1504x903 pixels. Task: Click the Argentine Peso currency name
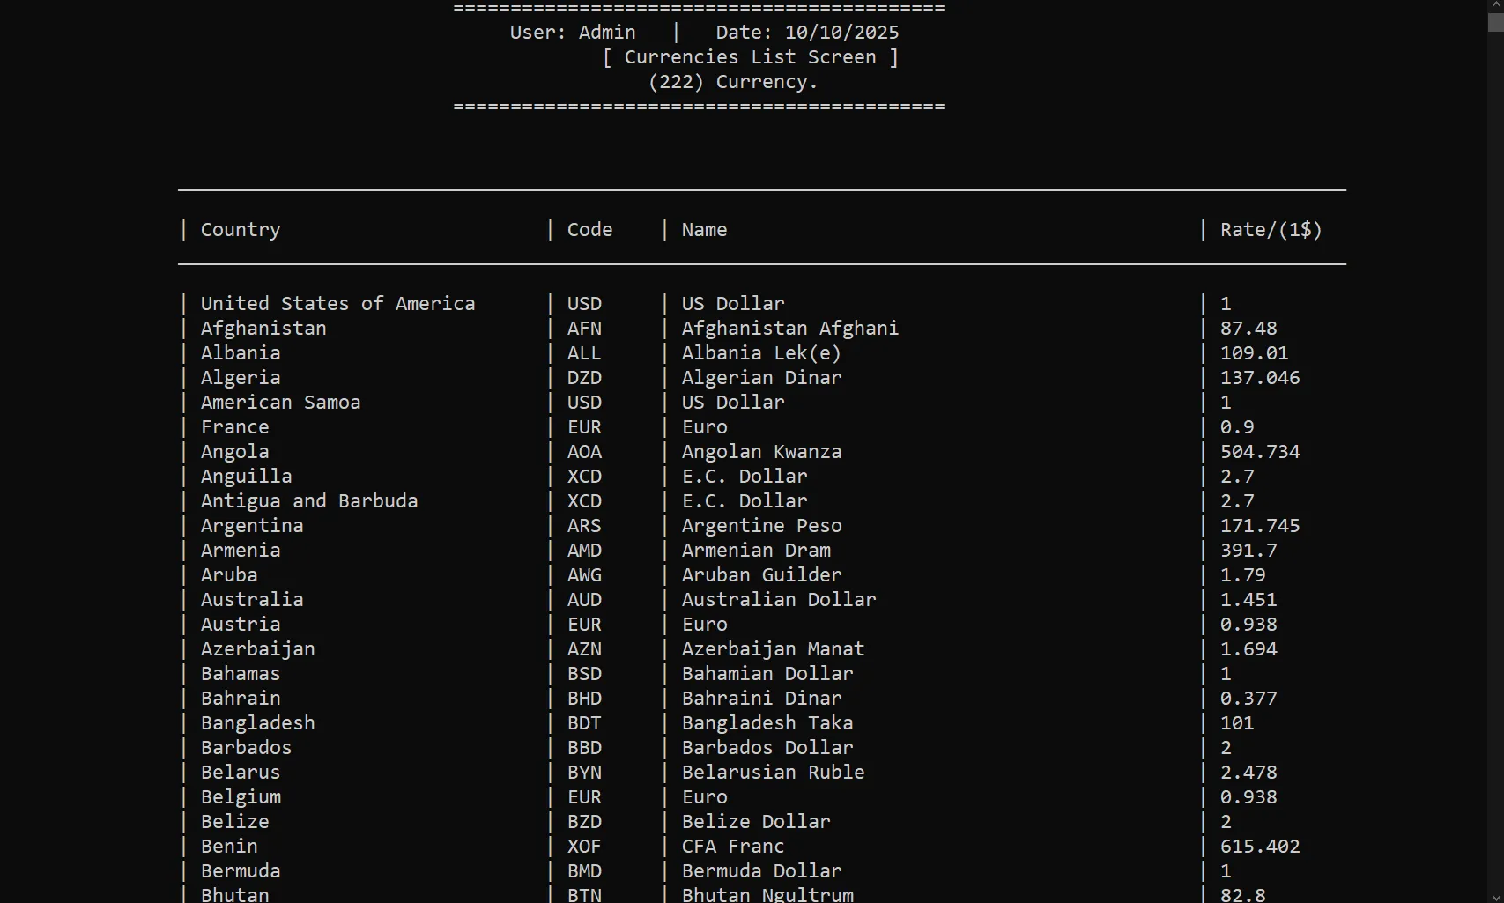tap(761, 526)
